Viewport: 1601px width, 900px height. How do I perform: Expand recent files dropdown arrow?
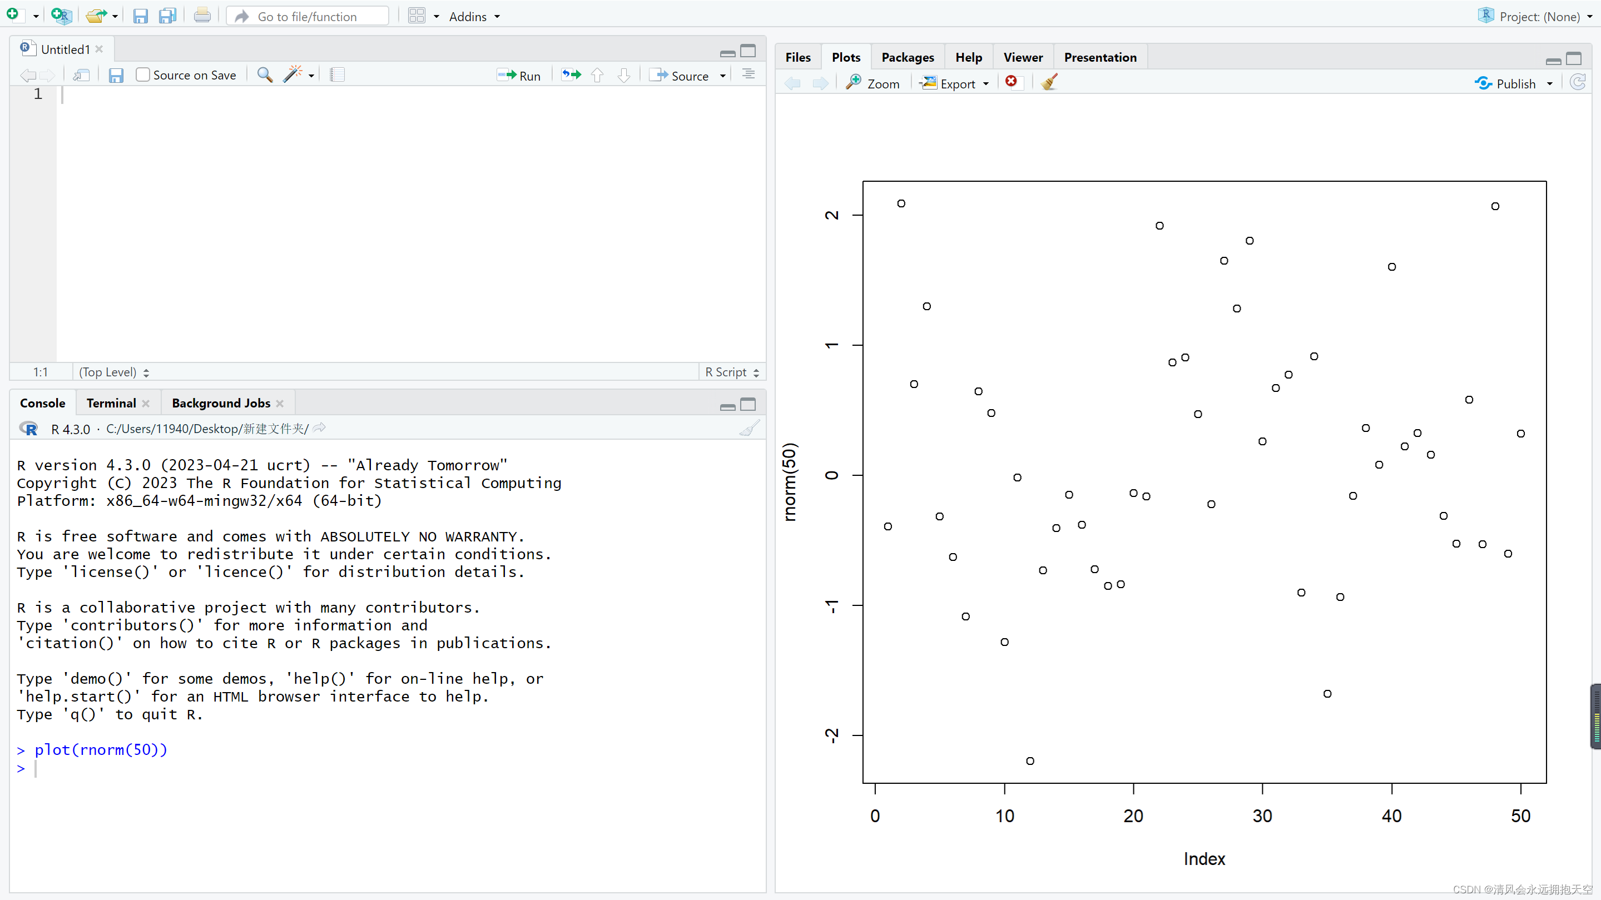tap(115, 16)
